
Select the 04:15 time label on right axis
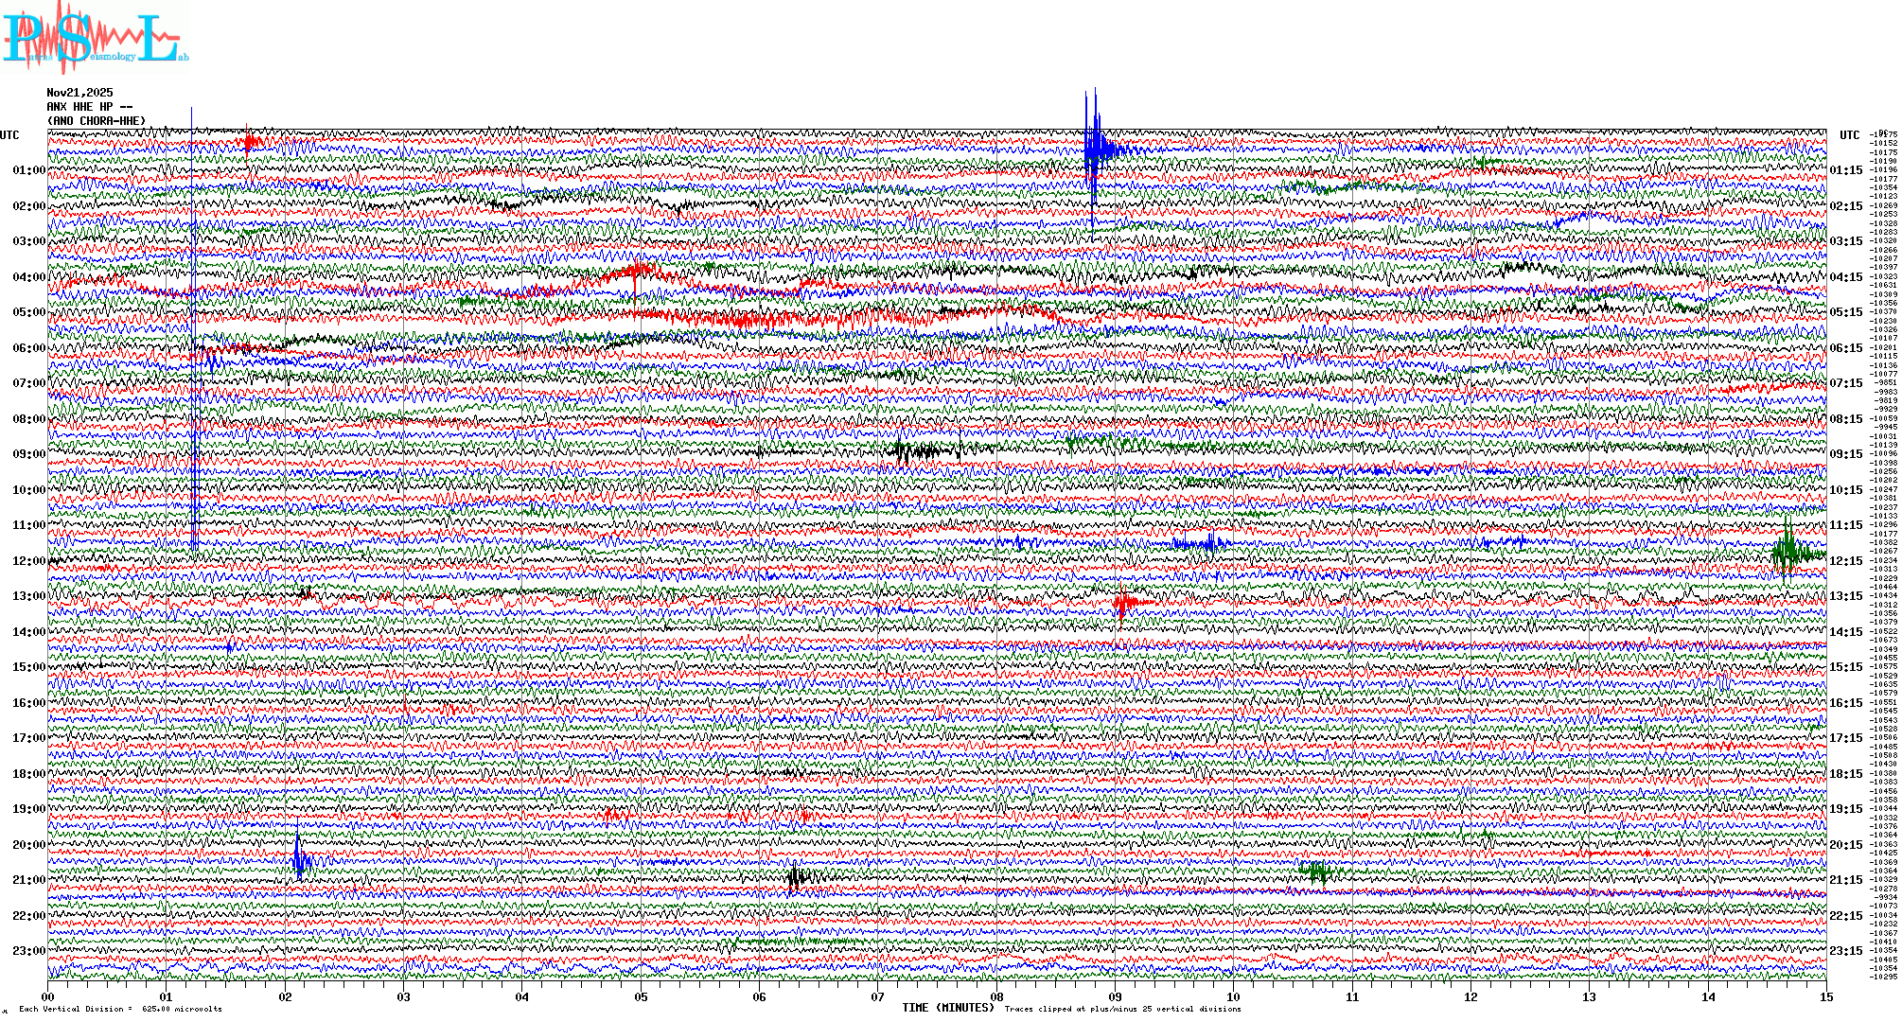[x=1845, y=277]
